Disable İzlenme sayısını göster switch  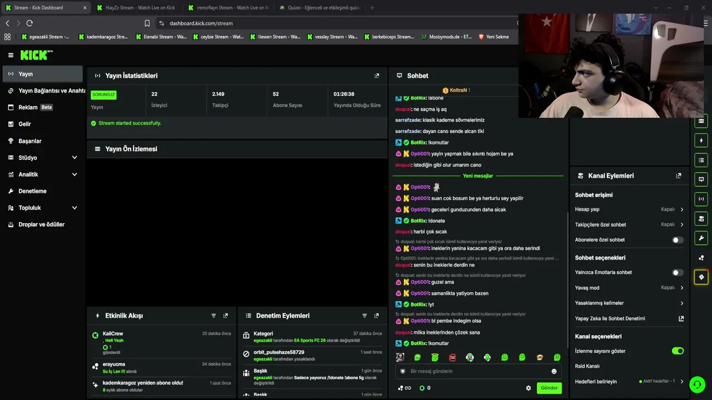(678, 351)
